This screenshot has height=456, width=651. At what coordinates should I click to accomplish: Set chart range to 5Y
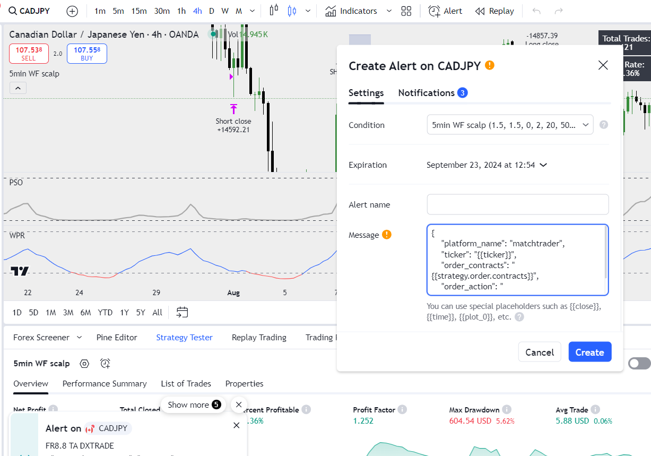(141, 312)
